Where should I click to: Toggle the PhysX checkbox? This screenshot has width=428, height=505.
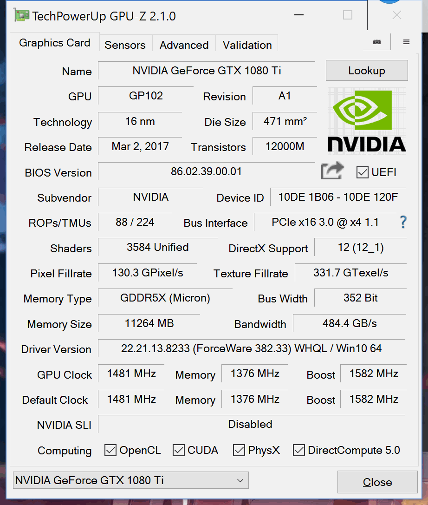pos(239,450)
